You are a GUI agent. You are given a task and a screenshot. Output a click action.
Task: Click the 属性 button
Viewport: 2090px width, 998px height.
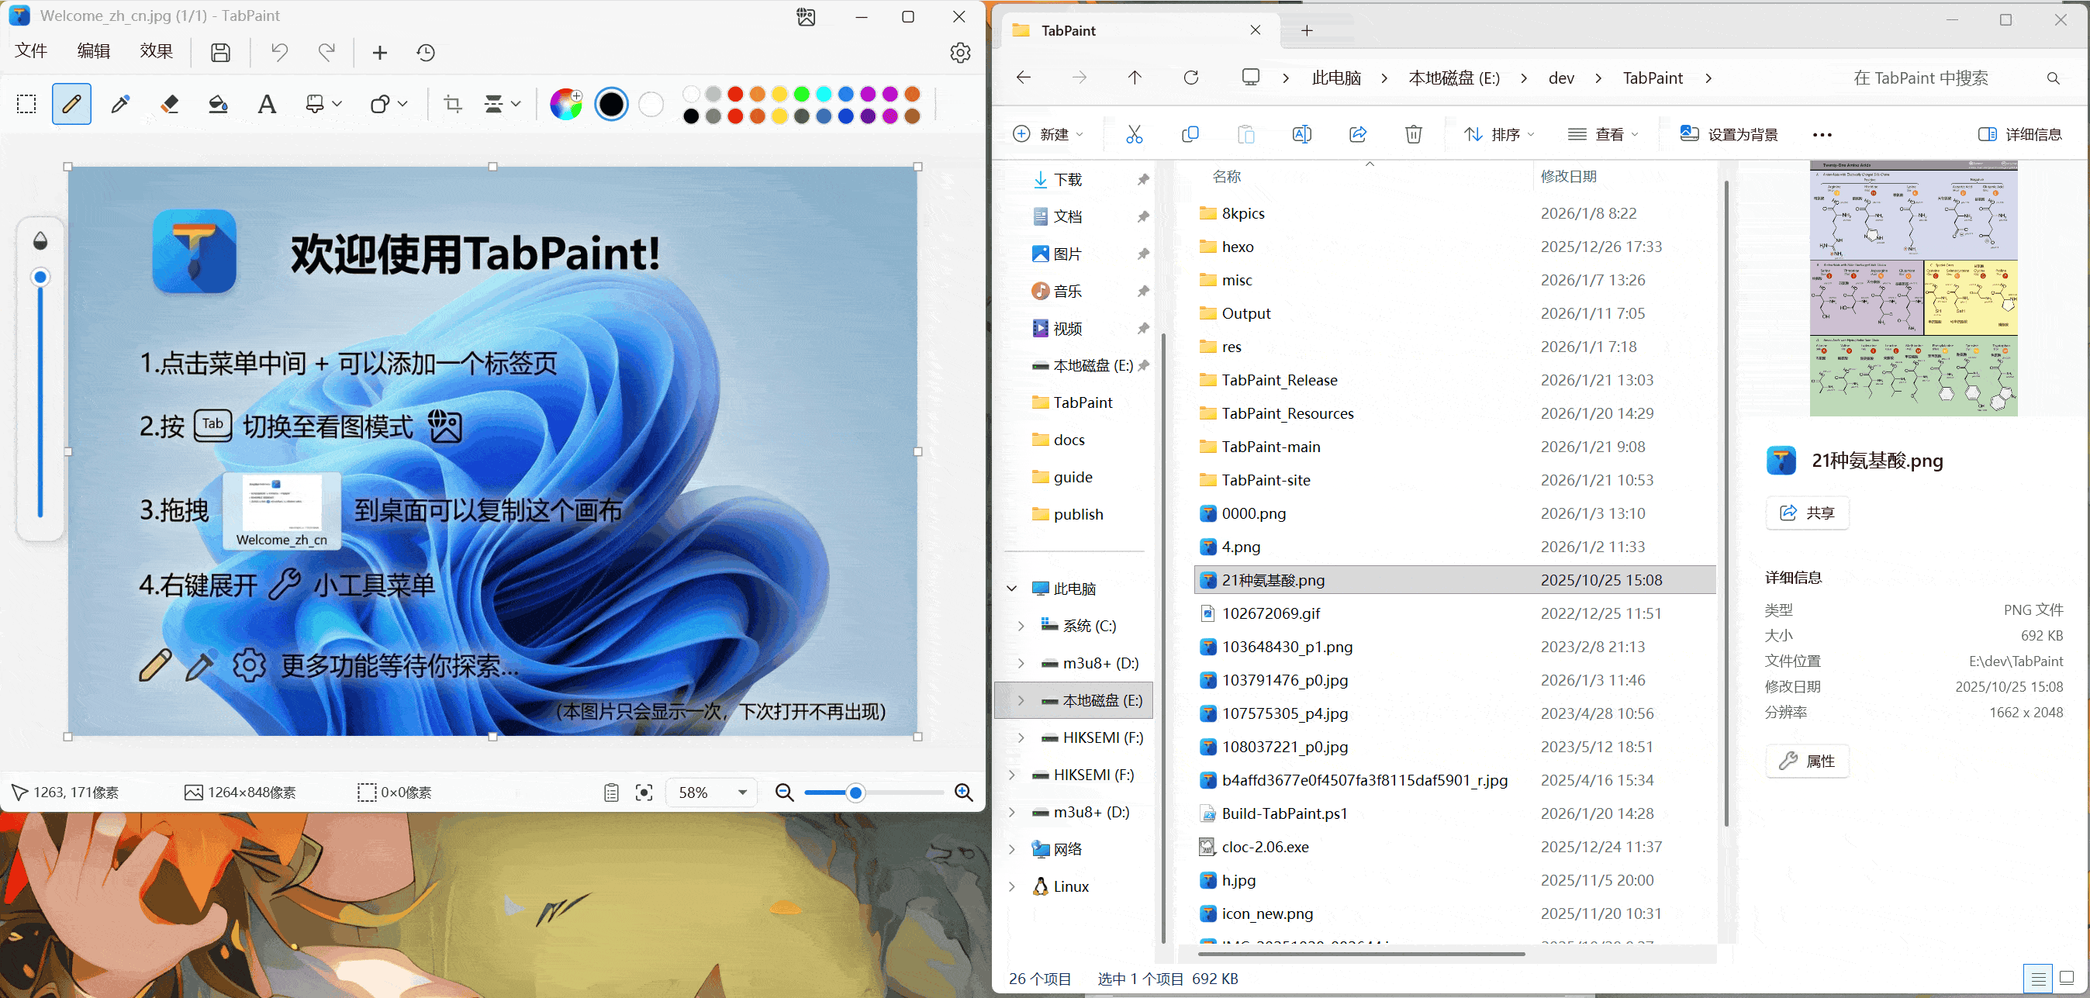pyautogui.click(x=1807, y=761)
